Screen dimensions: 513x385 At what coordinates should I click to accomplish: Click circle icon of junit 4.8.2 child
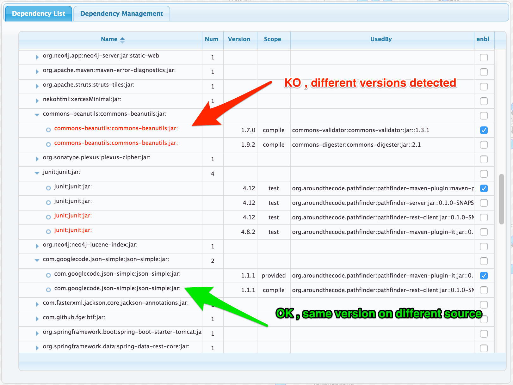(x=48, y=232)
